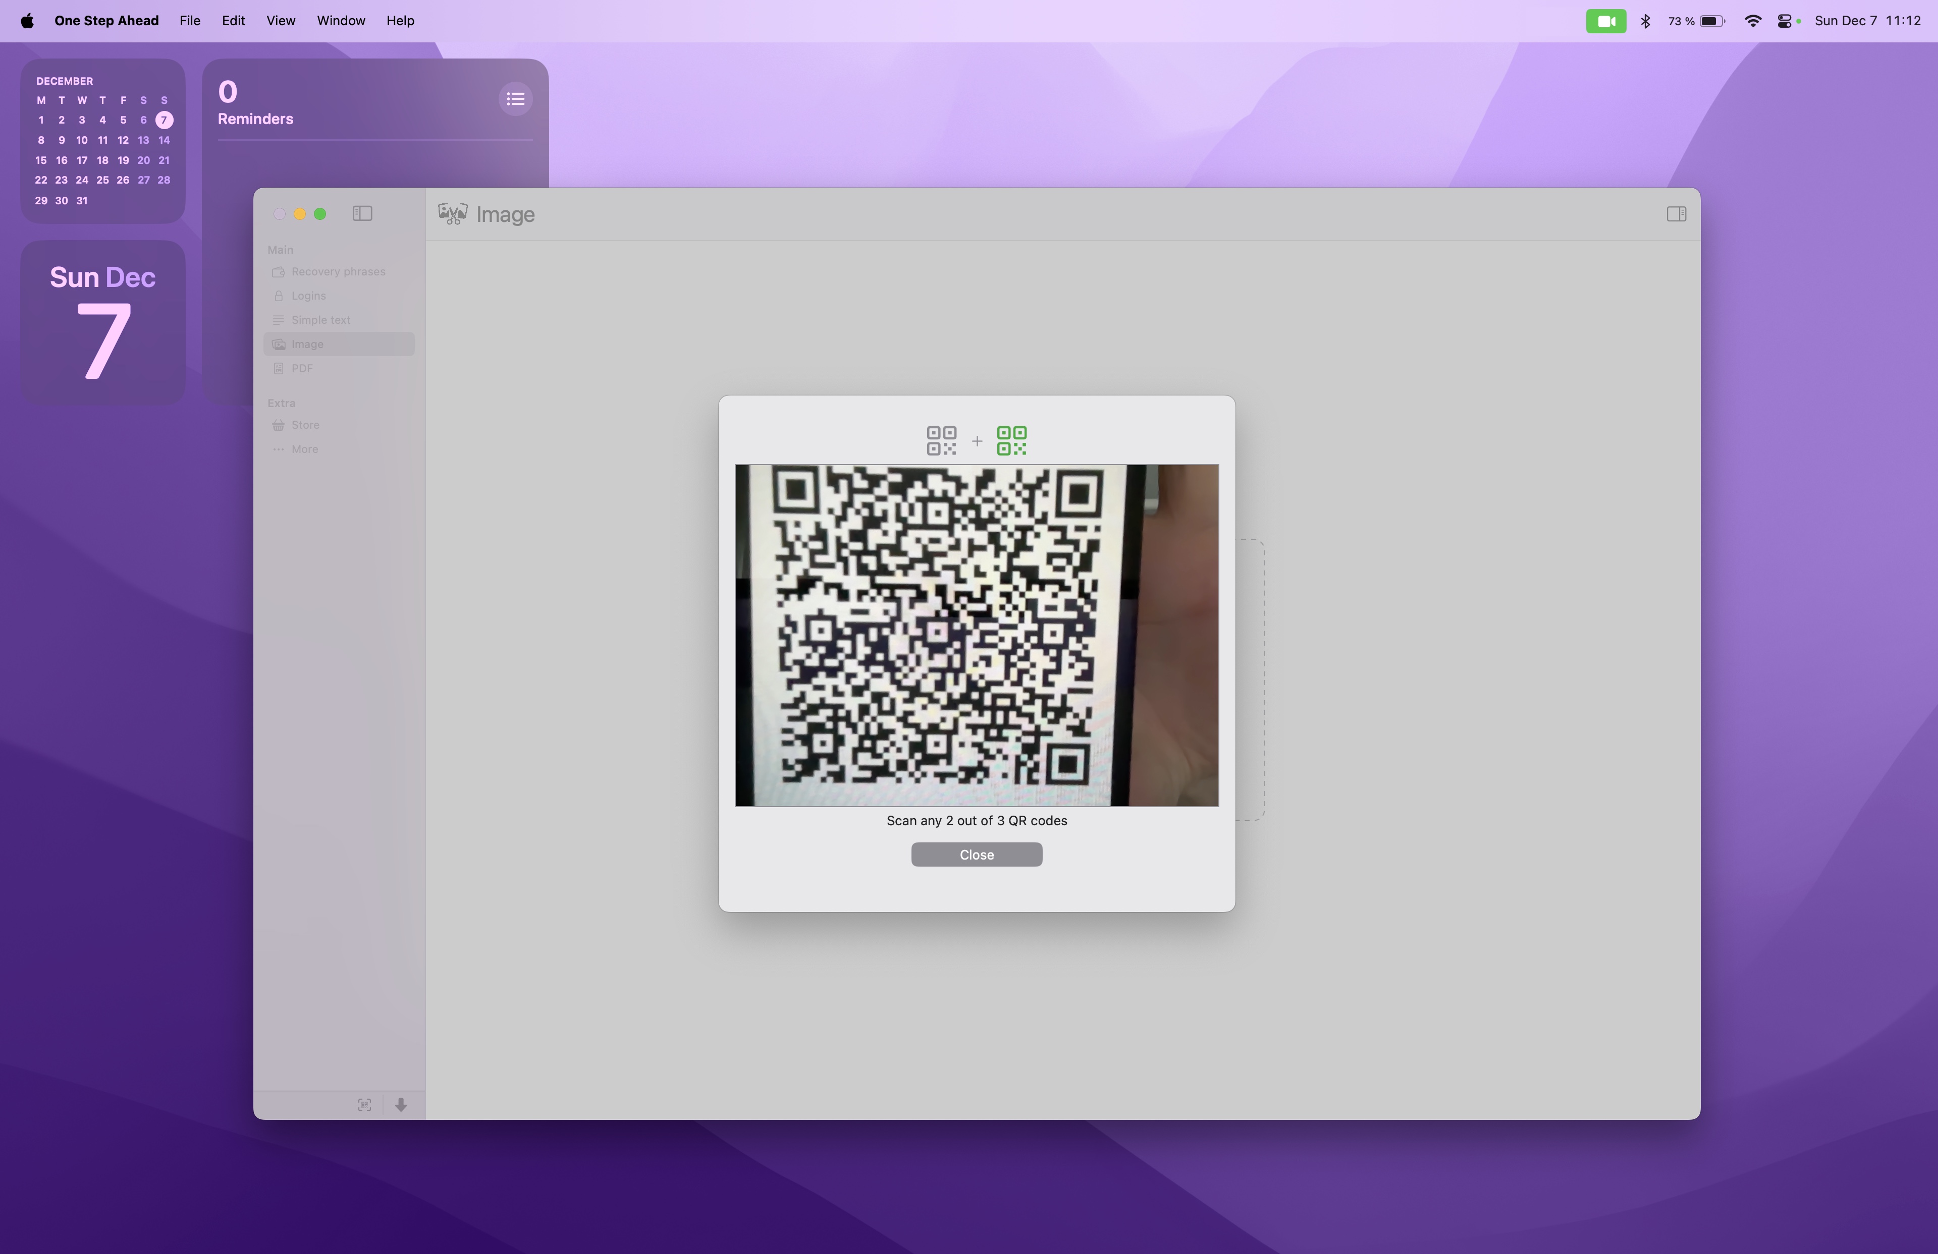Open the Store basket icon
This screenshot has width=1938, height=1254.
pos(279,424)
